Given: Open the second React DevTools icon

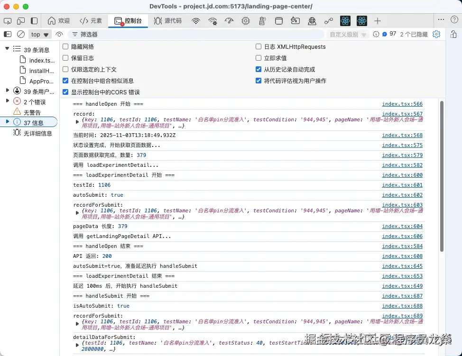Looking at the screenshot, I should click(361, 21).
